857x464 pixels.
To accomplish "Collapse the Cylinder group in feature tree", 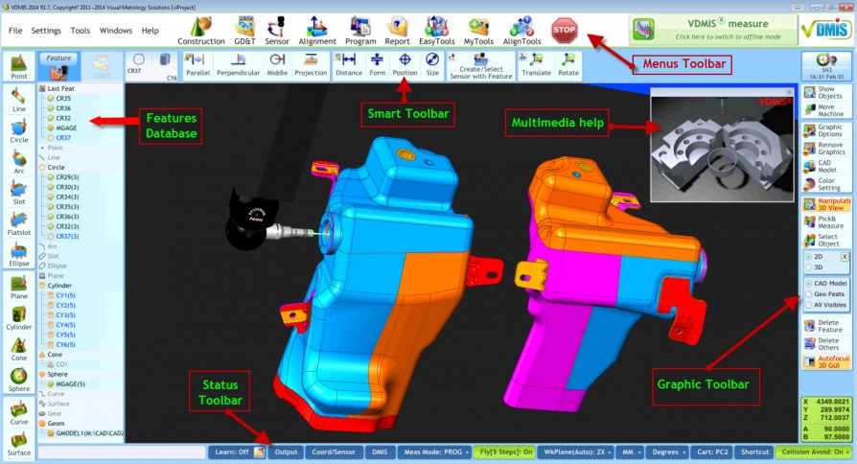I will click(x=42, y=286).
